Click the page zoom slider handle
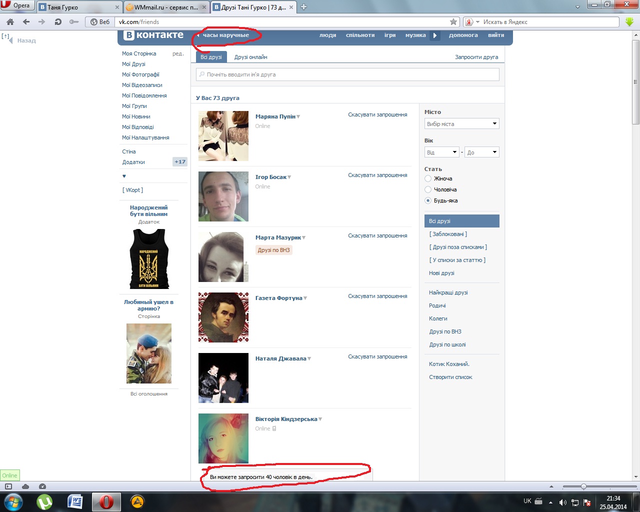 pos(583,486)
